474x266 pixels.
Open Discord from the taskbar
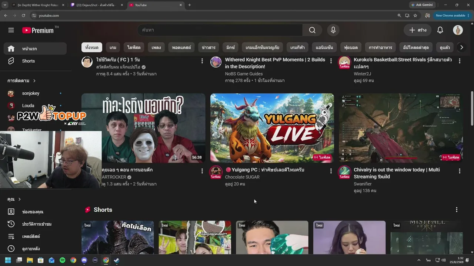(84, 260)
